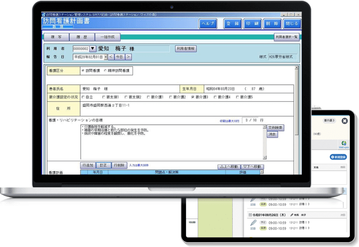359x247 pixels.
Task: Click the 要介護3 badge on tablet
Action: click(x=329, y=120)
